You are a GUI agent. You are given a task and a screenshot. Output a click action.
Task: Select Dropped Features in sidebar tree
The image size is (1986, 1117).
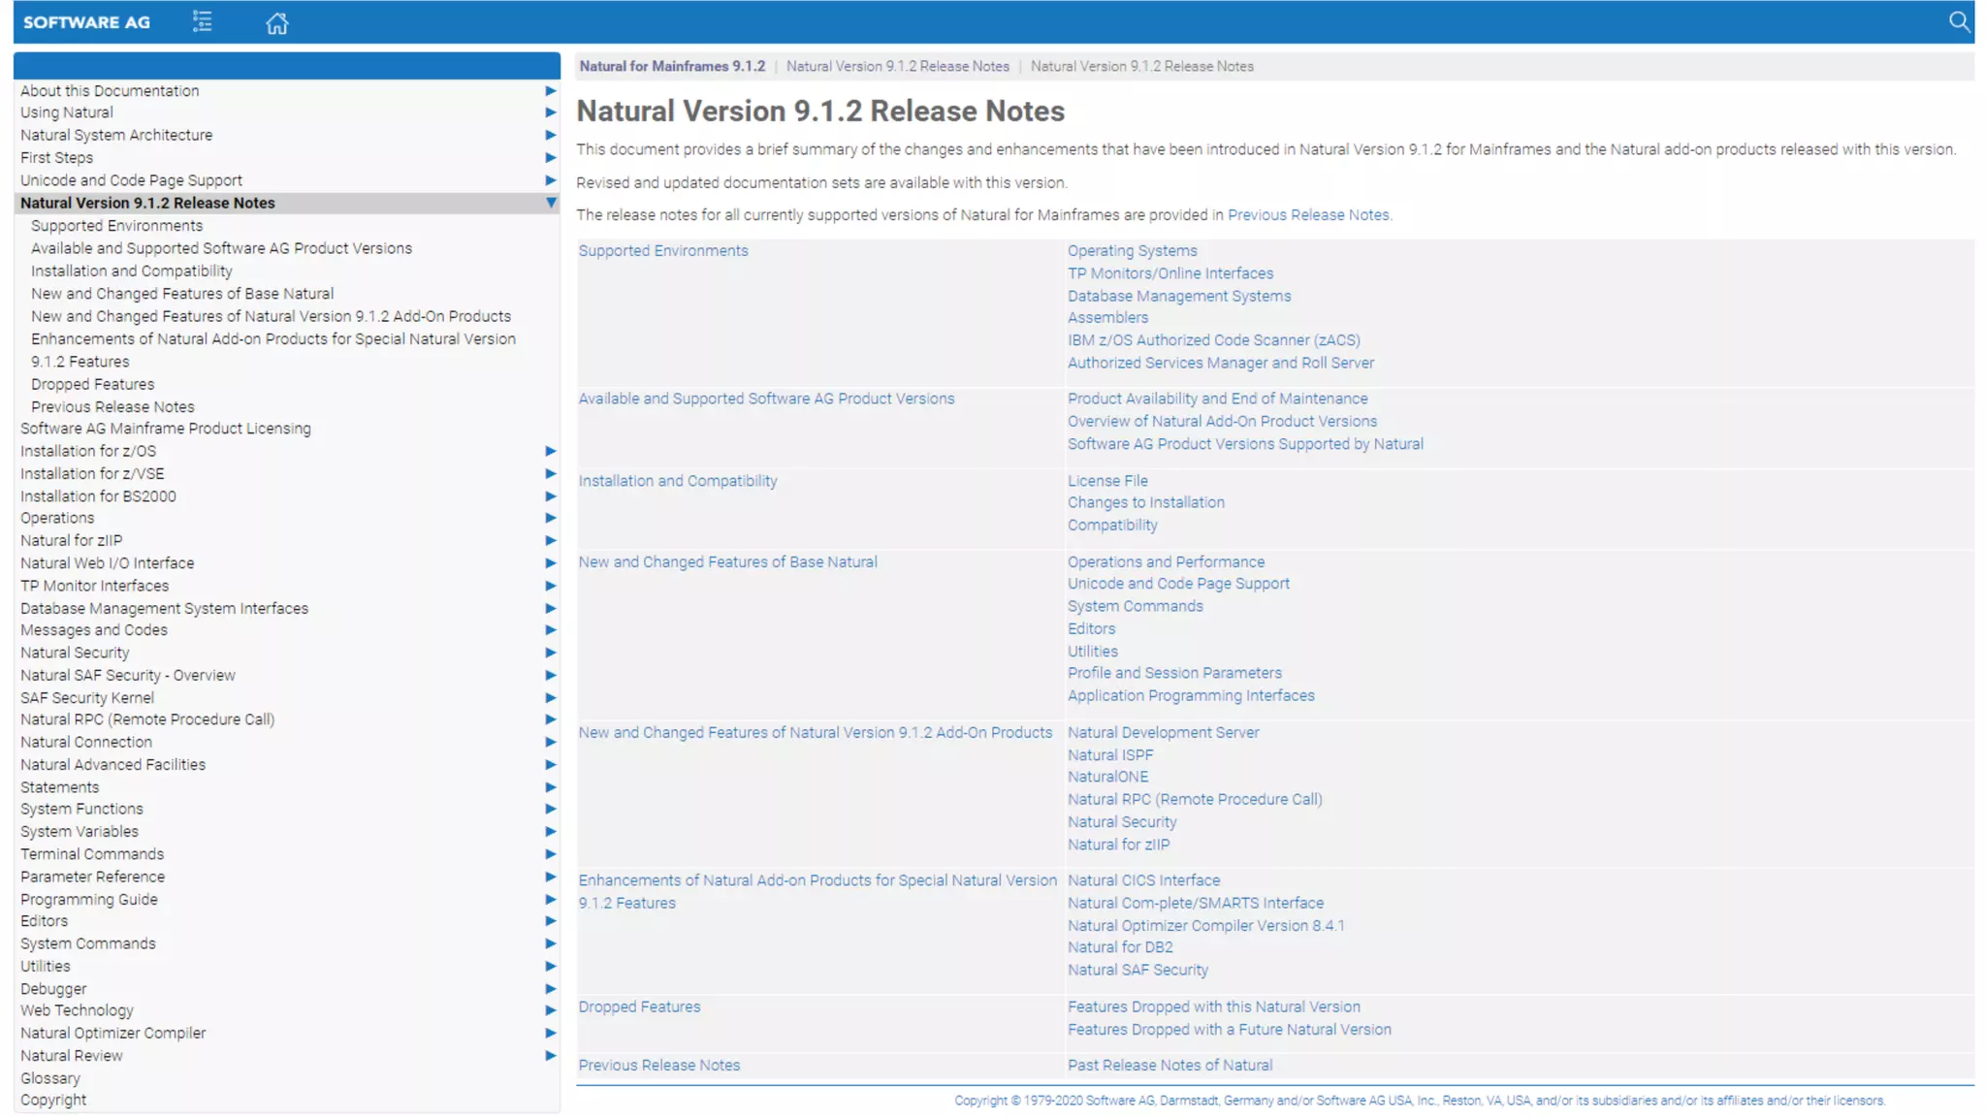[92, 384]
